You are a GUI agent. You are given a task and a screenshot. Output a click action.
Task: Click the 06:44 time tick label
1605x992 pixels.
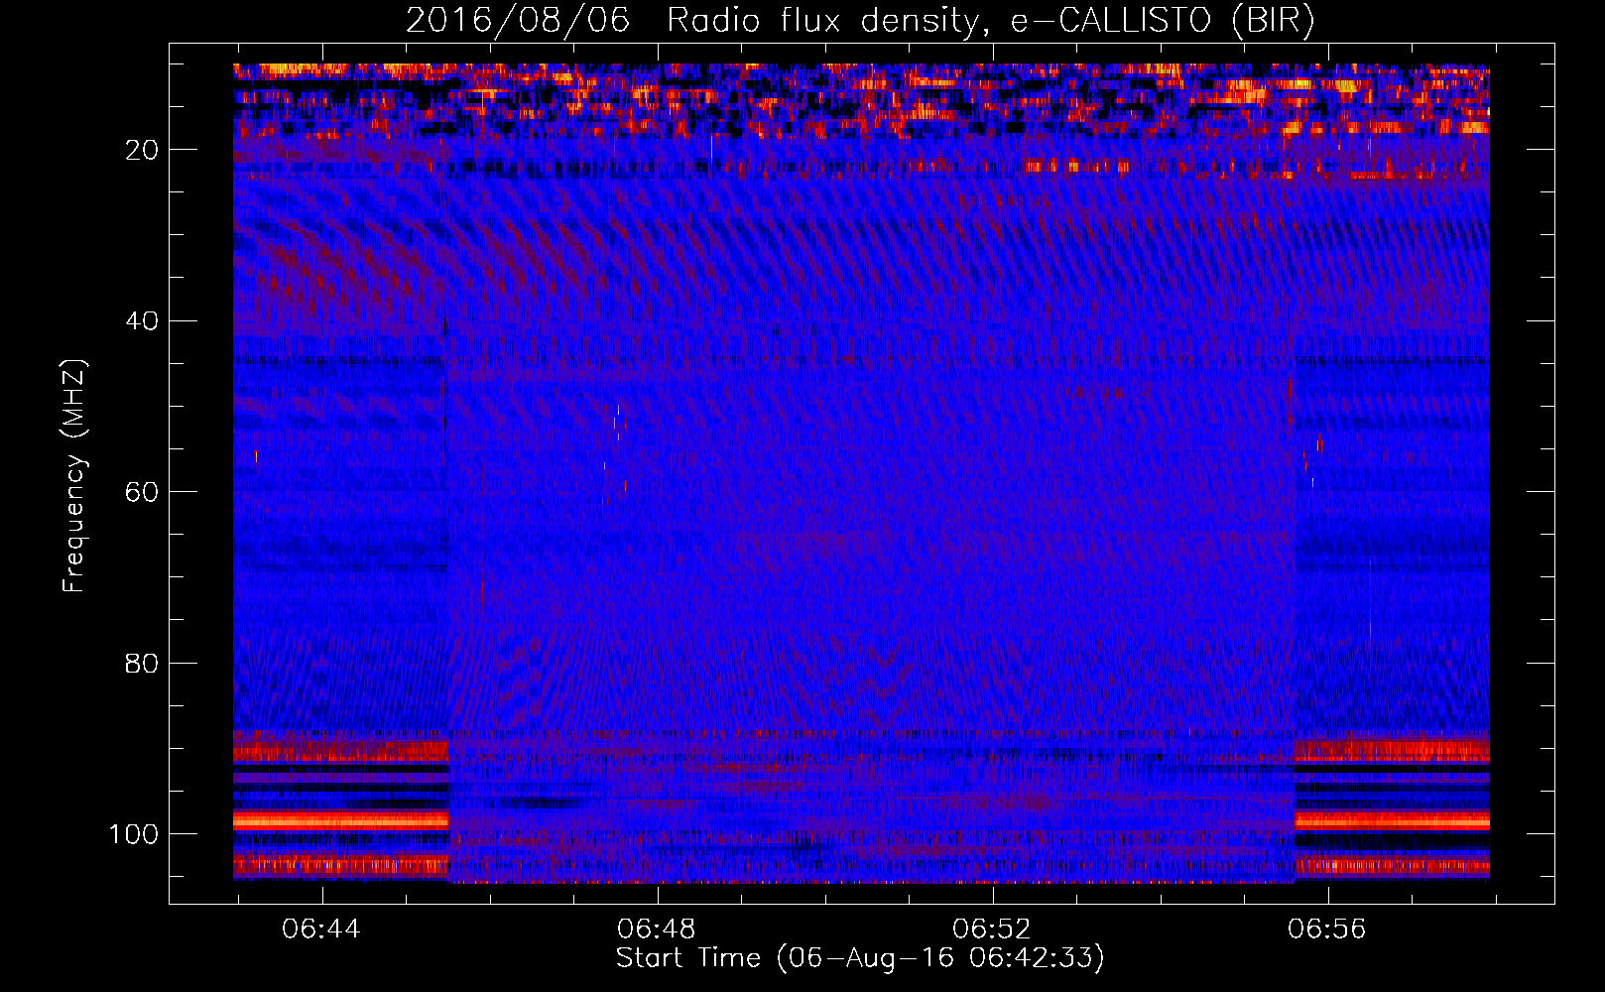tap(320, 930)
